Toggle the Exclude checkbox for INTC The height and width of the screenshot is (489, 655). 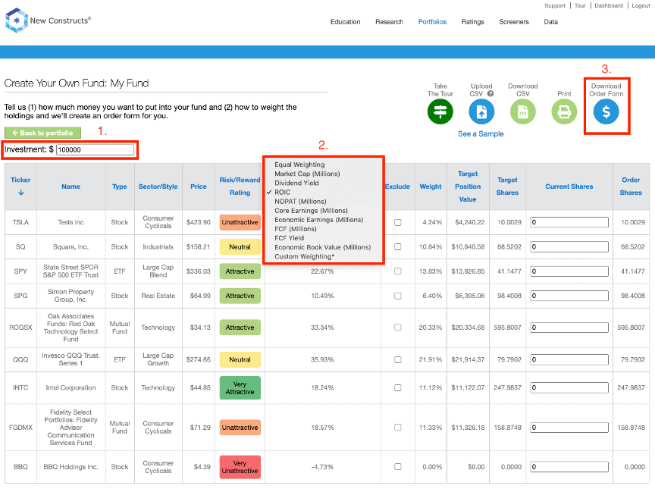click(x=398, y=387)
